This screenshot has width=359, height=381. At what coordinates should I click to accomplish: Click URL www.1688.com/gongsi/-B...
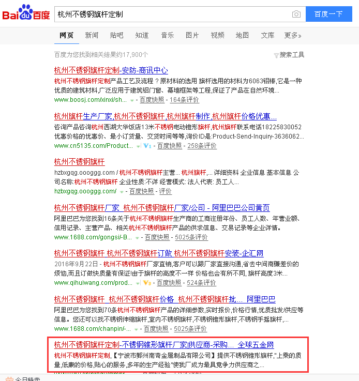pyautogui.click(x=93, y=237)
